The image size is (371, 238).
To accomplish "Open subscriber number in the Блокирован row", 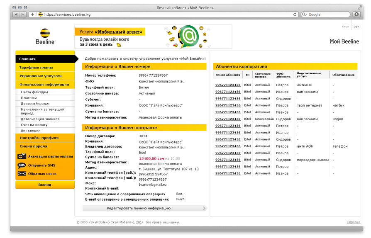I will (x=228, y=119).
